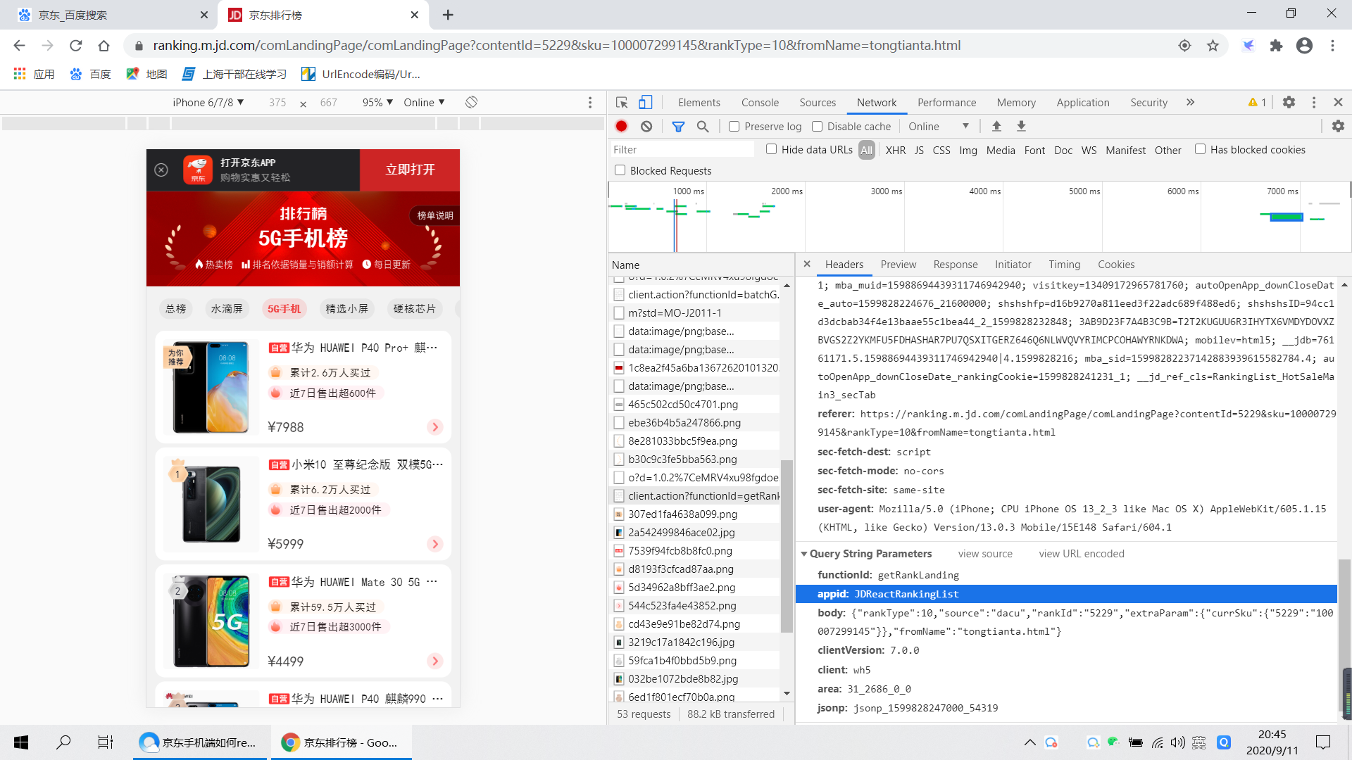Filter requests by XHR type

(x=896, y=150)
